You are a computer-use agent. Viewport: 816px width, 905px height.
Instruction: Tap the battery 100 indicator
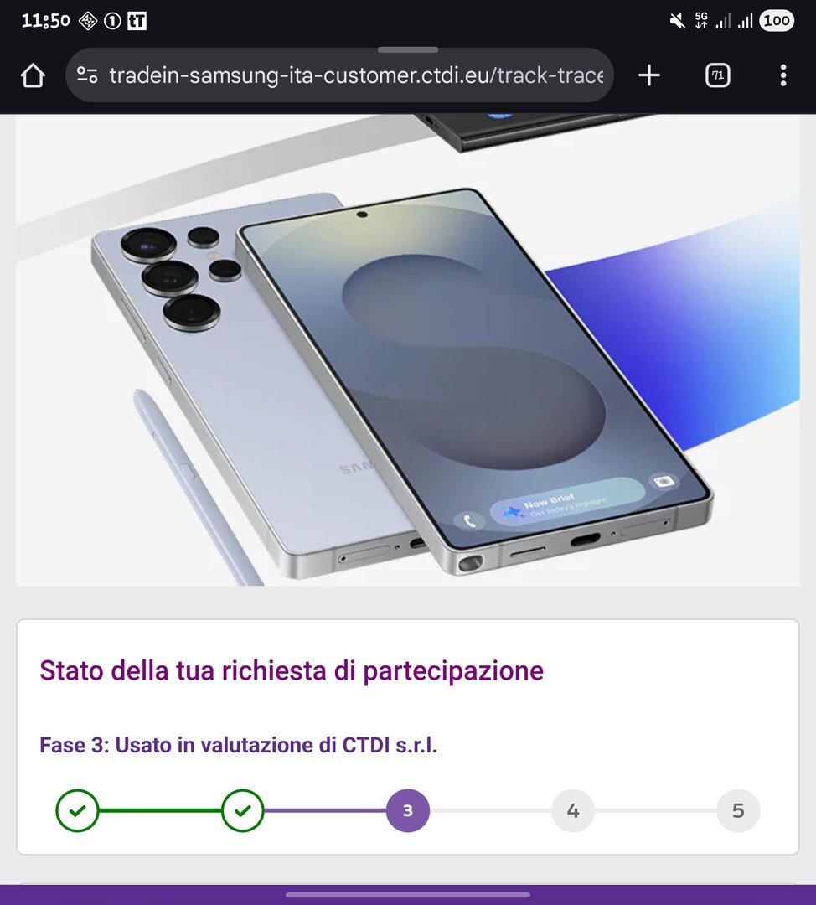point(777,21)
